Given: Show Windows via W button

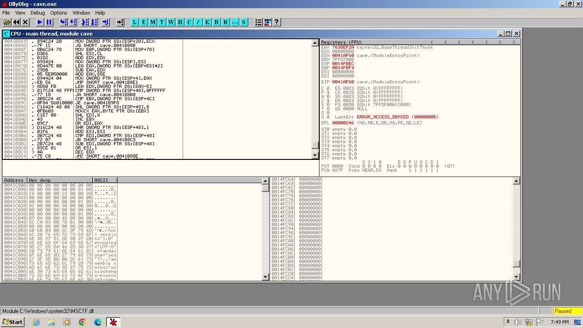Looking at the screenshot, I should tap(171, 22).
